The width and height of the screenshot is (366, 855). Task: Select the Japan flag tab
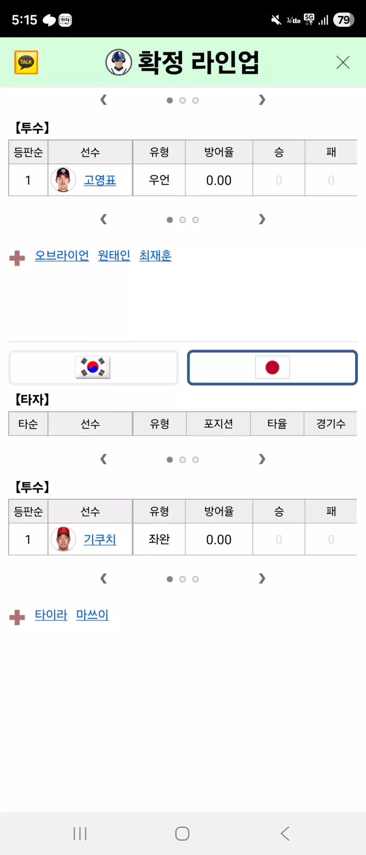click(272, 368)
